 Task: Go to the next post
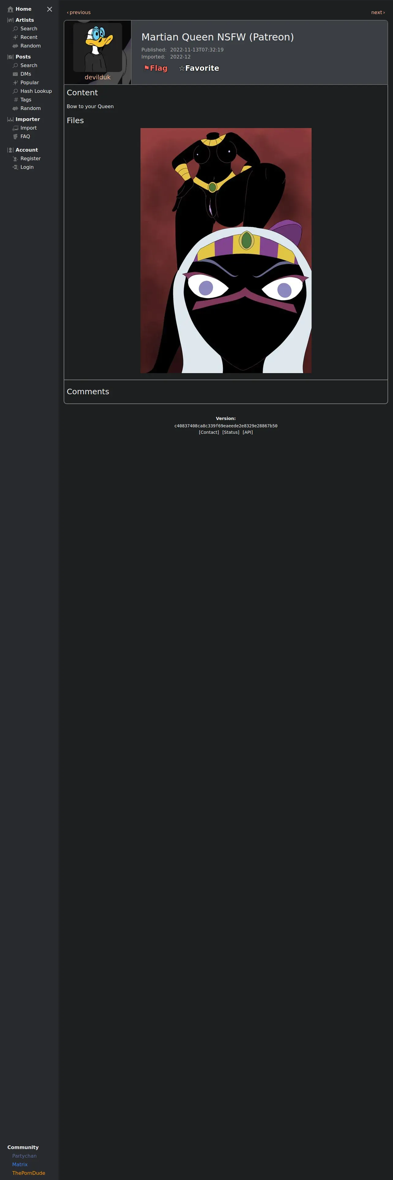378,12
